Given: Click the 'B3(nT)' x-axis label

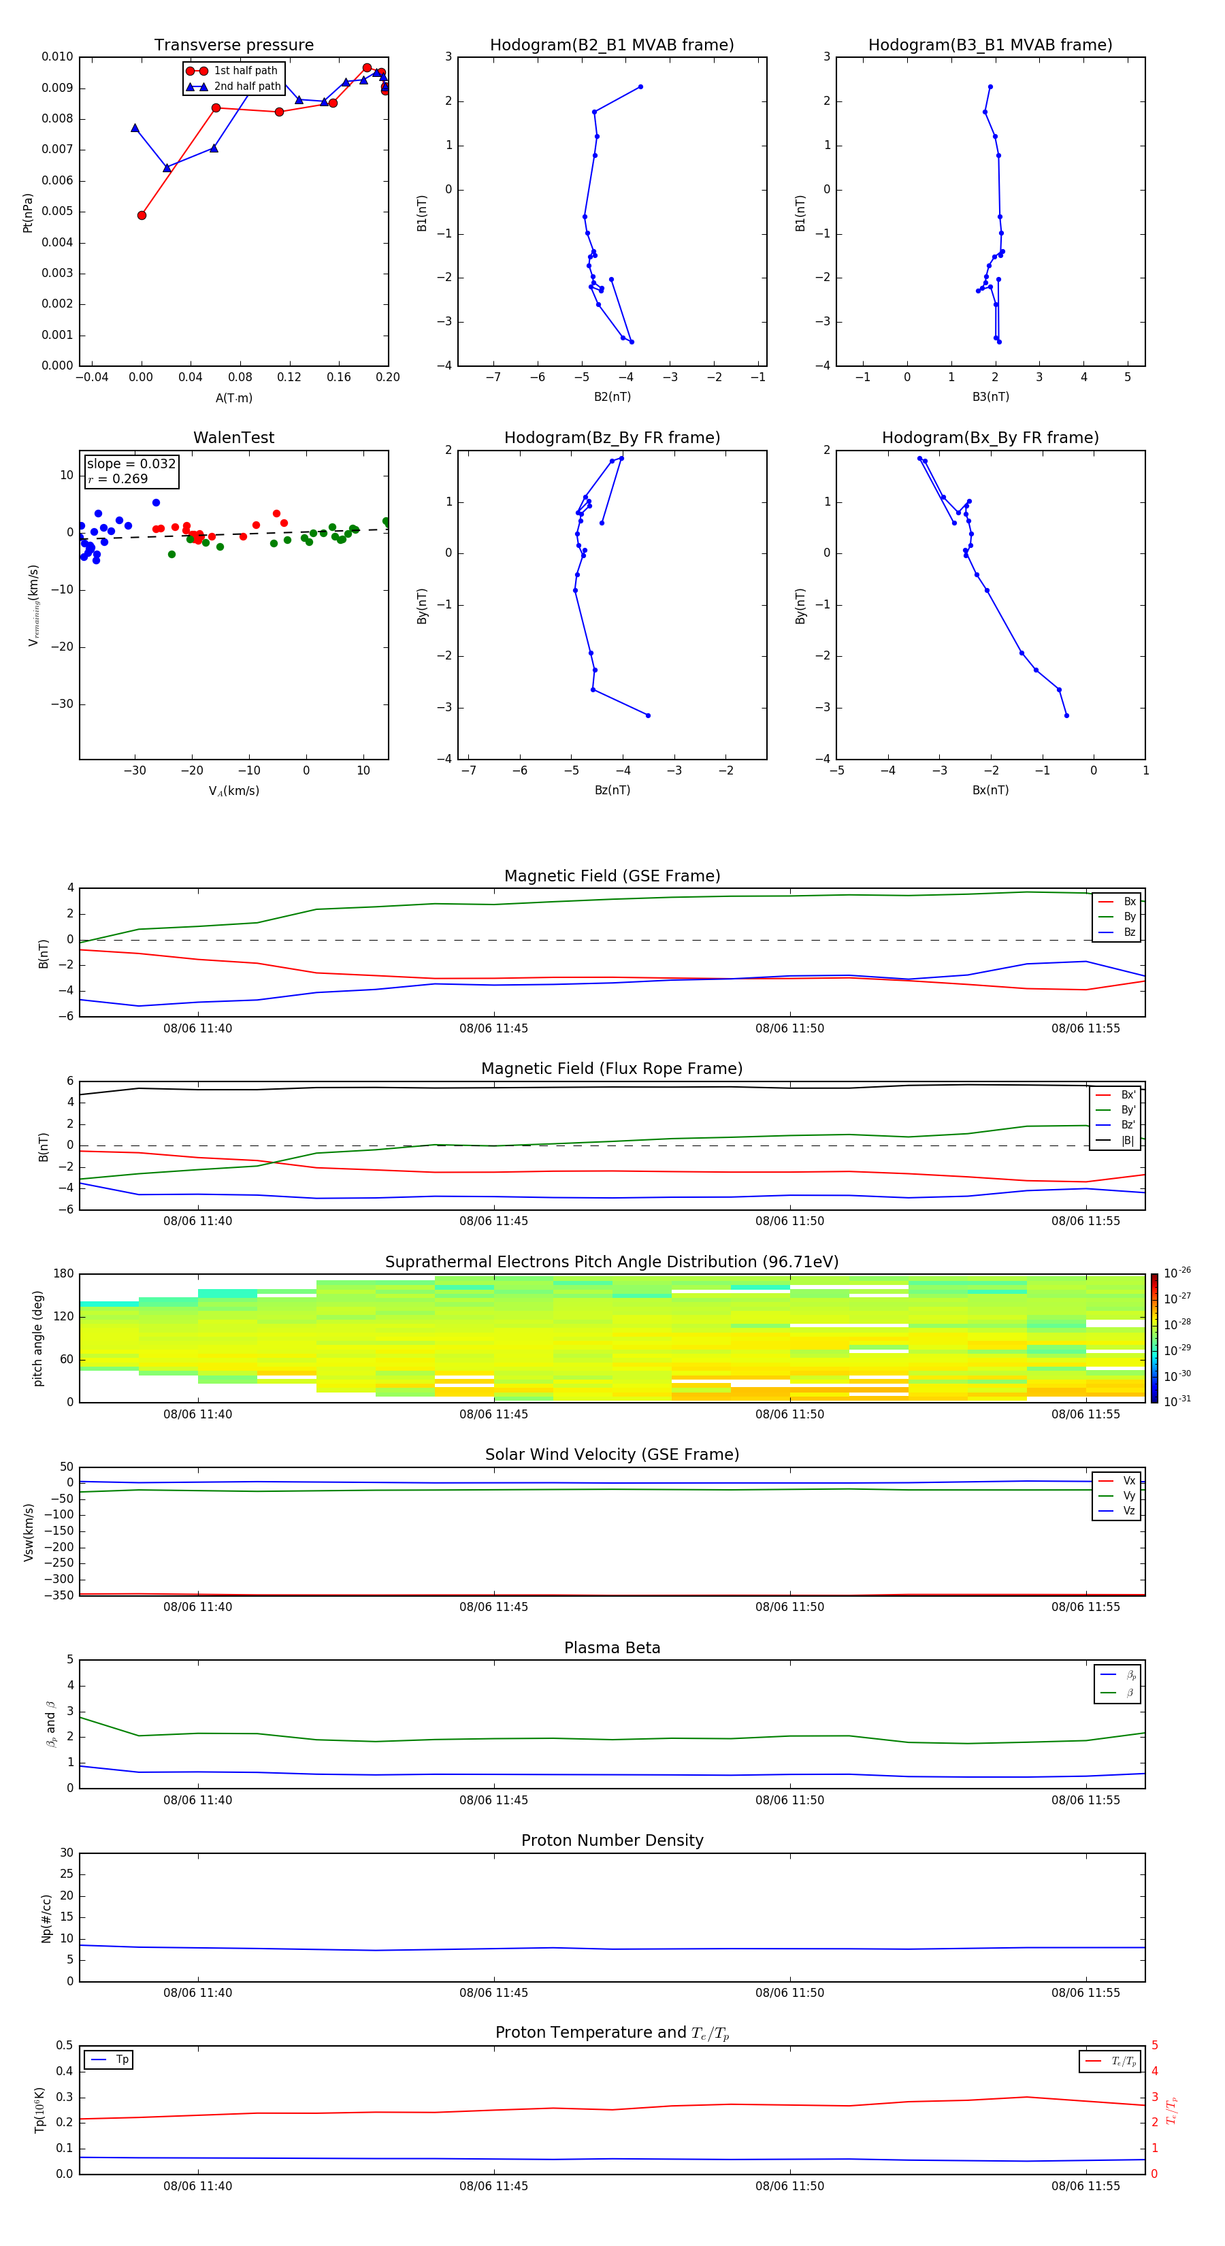Looking at the screenshot, I should click(x=990, y=397).
